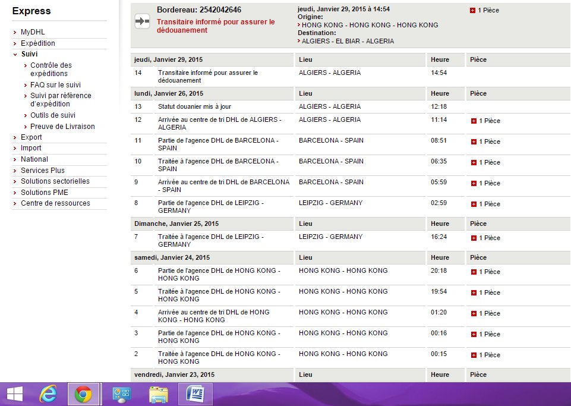This screenshot has width=571, height=406.
Task: Open the Solutions sectorielles sidebar section
Action: click(x=55, y=181)
